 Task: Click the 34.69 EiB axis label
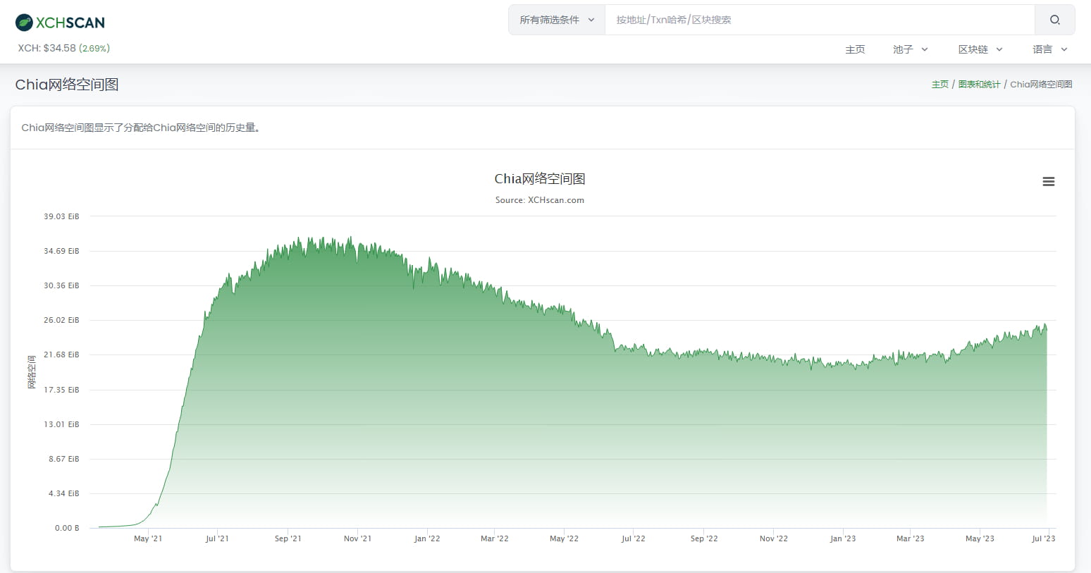(x=61, y=251)
